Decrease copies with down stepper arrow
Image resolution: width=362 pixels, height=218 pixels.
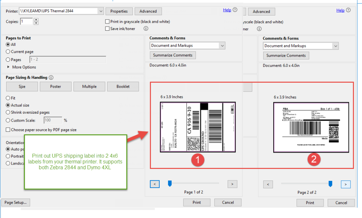click(x=36, y=23)
